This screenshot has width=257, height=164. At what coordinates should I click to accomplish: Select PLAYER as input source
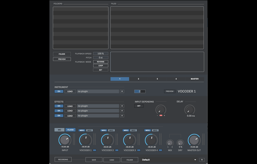pos(70,130)
